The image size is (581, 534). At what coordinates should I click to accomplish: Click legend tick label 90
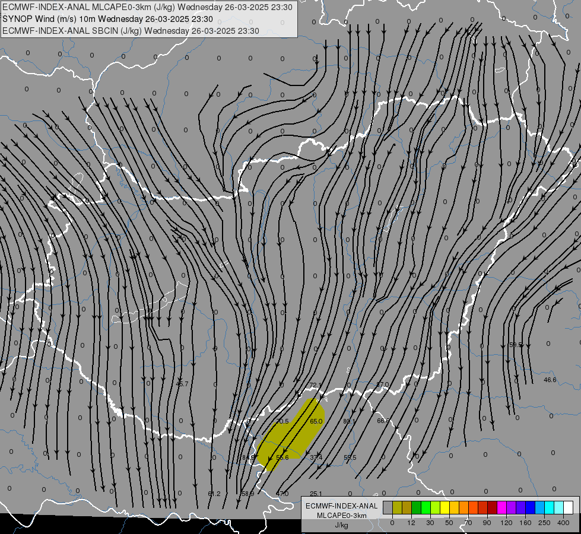pos(487,523)
